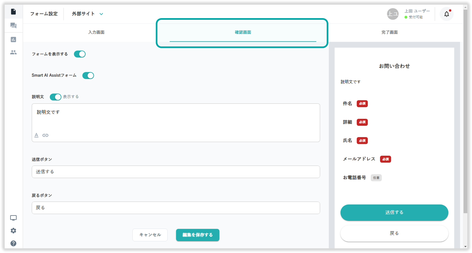Click the 編集を保存する button
Screen dimensions: 472x253
coord(198,235)
